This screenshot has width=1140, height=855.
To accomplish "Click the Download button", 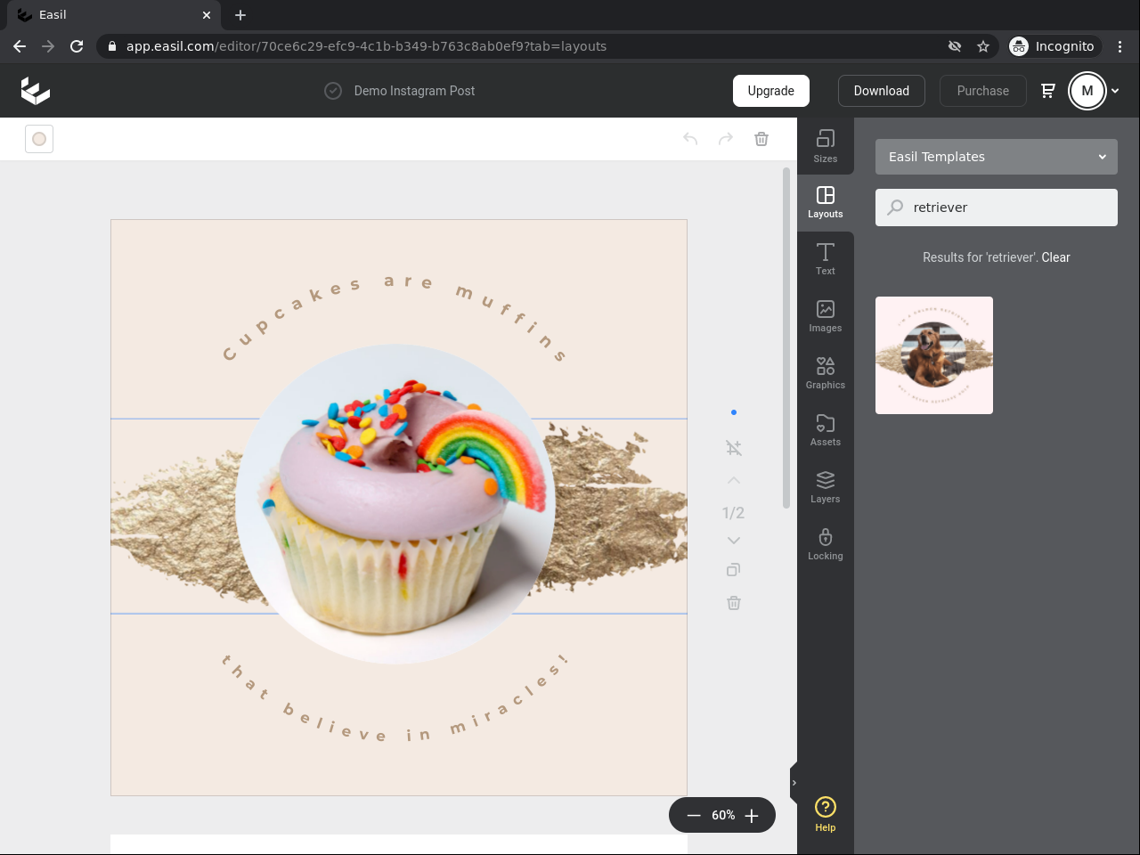I will pos(882,91).
